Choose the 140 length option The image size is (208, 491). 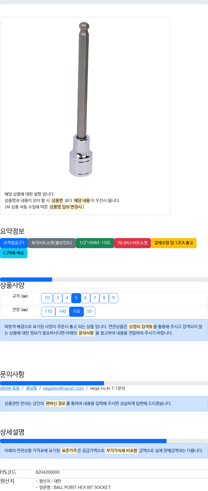pos(62,311)
